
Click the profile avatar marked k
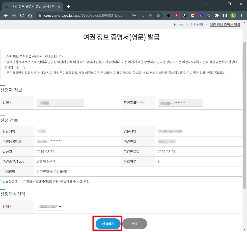(x=233, y=15)
